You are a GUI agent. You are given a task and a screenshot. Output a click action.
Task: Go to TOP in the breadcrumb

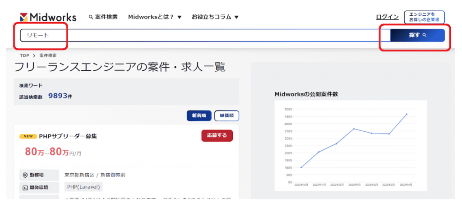[24, 55]
